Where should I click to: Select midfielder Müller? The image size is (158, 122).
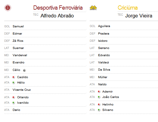pos(103,77)
